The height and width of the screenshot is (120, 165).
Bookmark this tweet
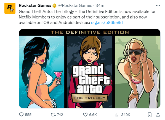150,115
